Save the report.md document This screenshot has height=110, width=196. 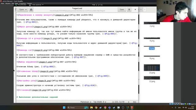[x=122, y=9]
